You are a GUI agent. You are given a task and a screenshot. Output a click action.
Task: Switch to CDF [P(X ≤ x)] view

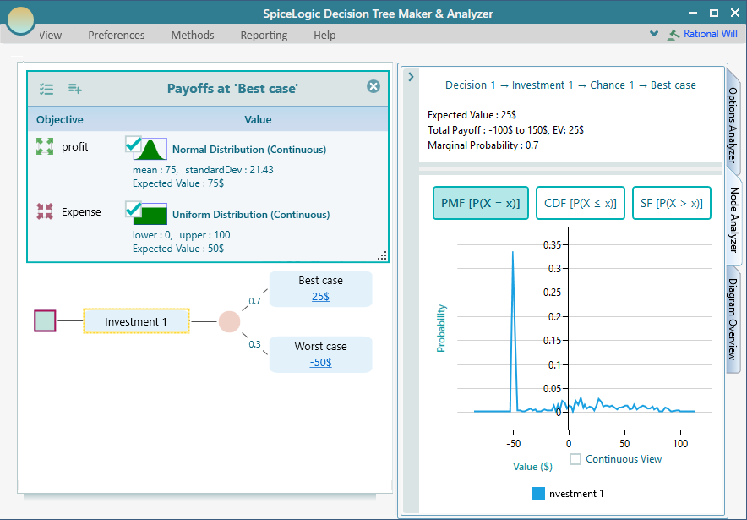coord(580,203)
